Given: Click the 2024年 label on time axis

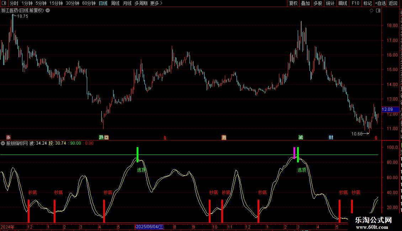Looking at the screenshot, I should click(7, 227).
